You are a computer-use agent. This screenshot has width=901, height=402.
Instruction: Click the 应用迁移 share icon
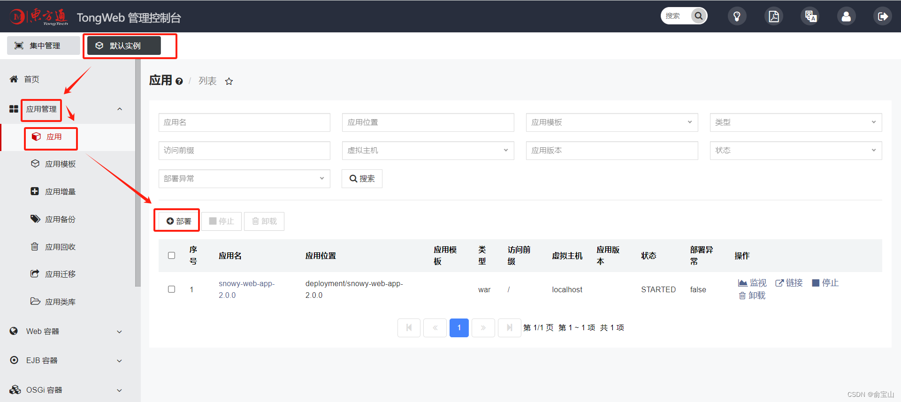(35, 273)
